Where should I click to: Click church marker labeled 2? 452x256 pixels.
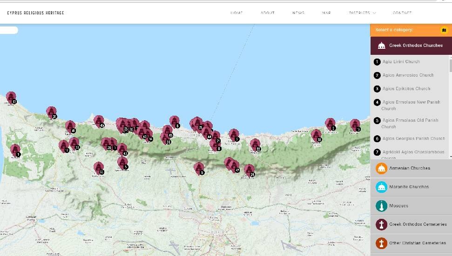click(330, 124)
